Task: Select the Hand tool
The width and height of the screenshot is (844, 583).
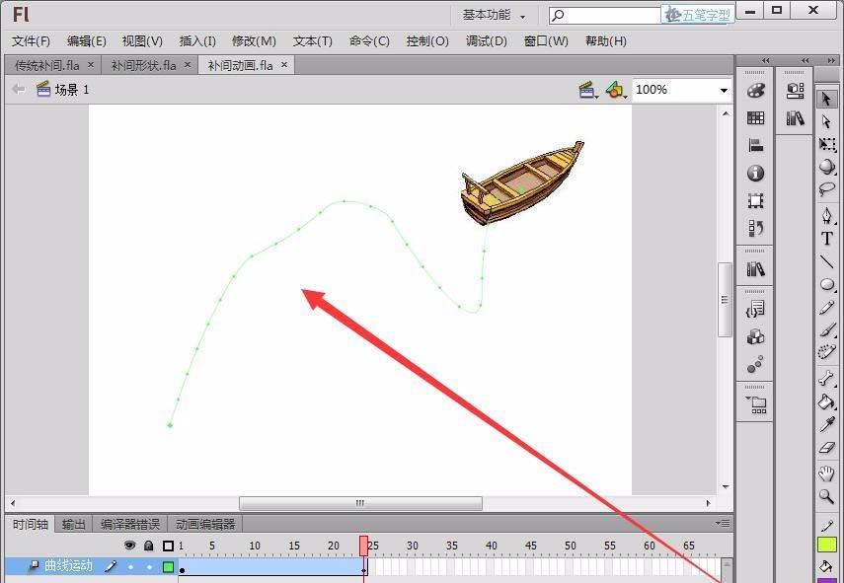Action: (827, 474)
